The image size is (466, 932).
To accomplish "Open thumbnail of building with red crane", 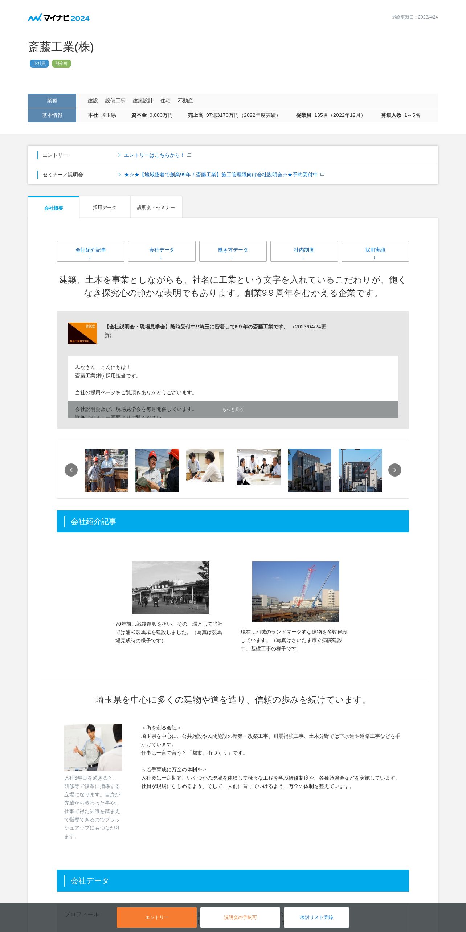I will 360,470.
